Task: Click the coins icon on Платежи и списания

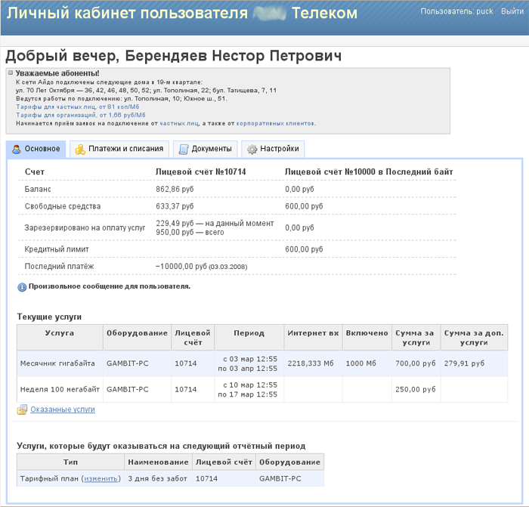Action: coord(79,150)
